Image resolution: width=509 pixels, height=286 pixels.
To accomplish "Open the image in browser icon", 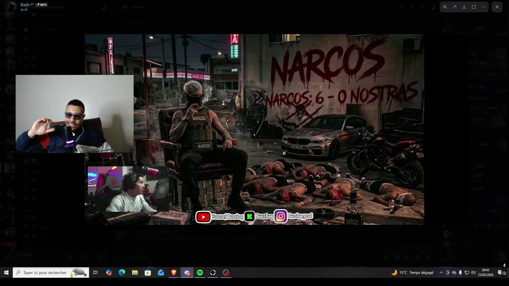I will coord(474,7).
